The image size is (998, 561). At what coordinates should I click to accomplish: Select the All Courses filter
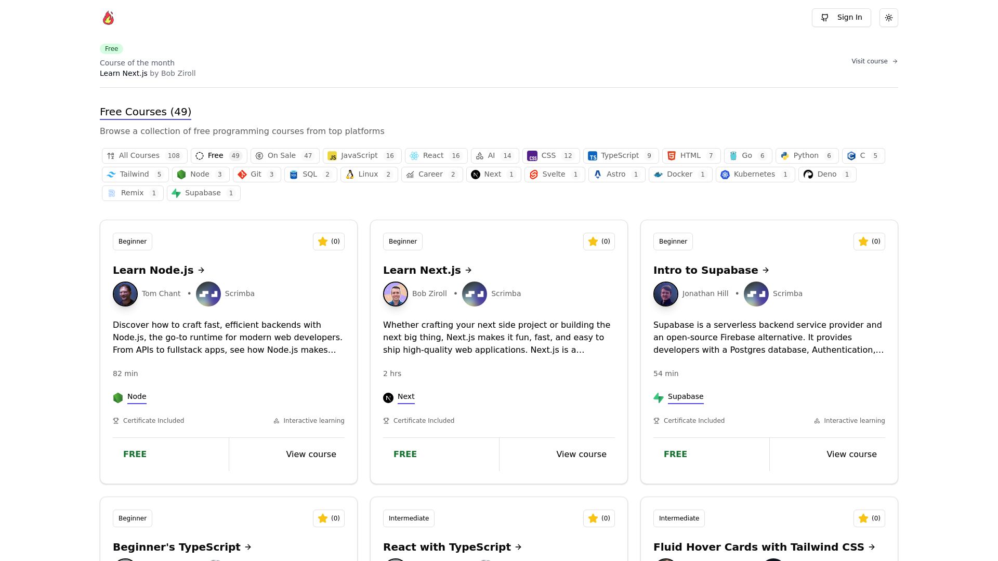tap(145, 156)
